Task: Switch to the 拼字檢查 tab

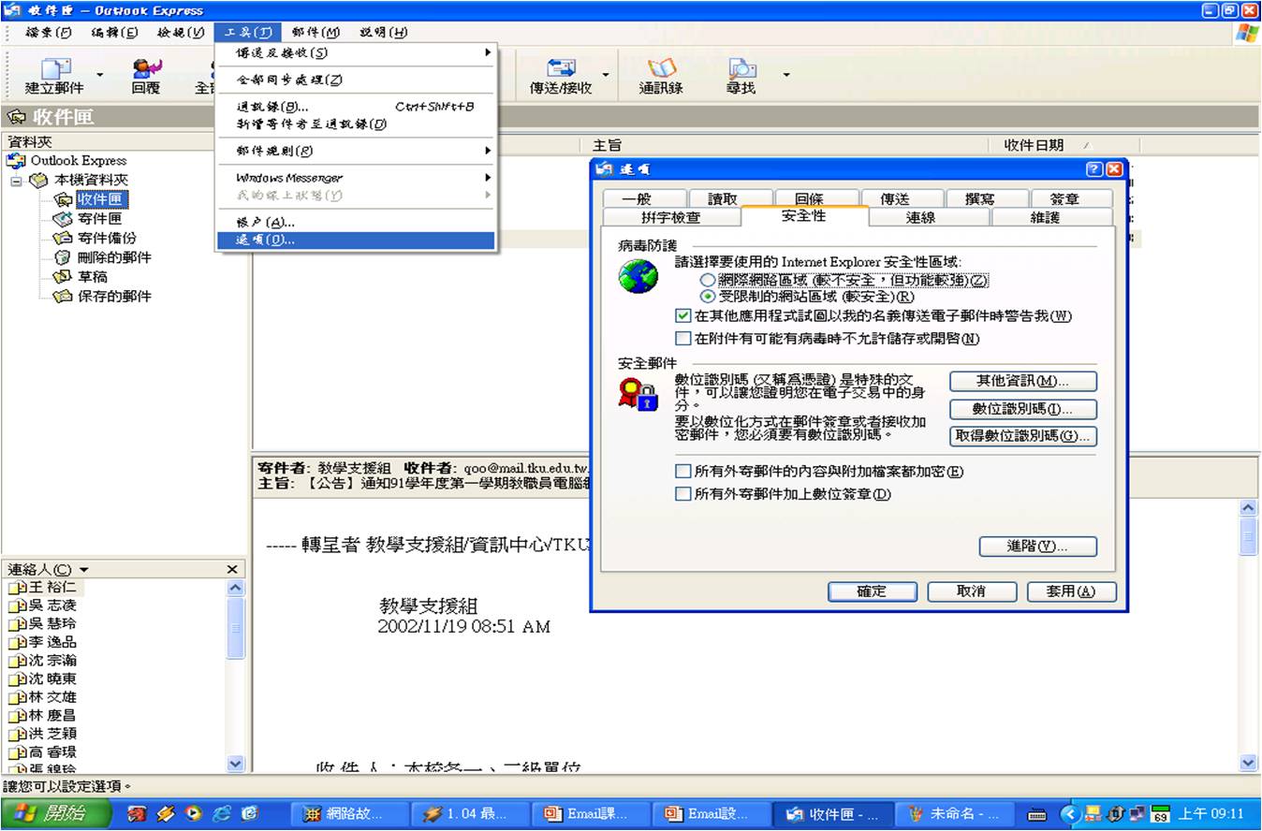Action: coord(671,217)
